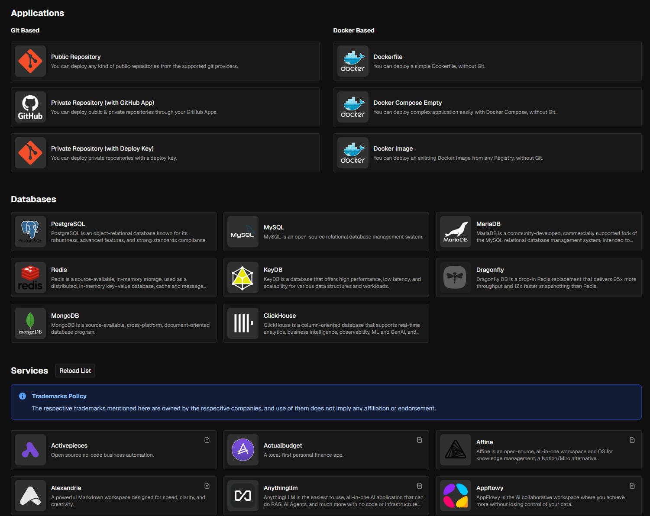Select the Dragonfly logo icon

[x=456, y=277]
